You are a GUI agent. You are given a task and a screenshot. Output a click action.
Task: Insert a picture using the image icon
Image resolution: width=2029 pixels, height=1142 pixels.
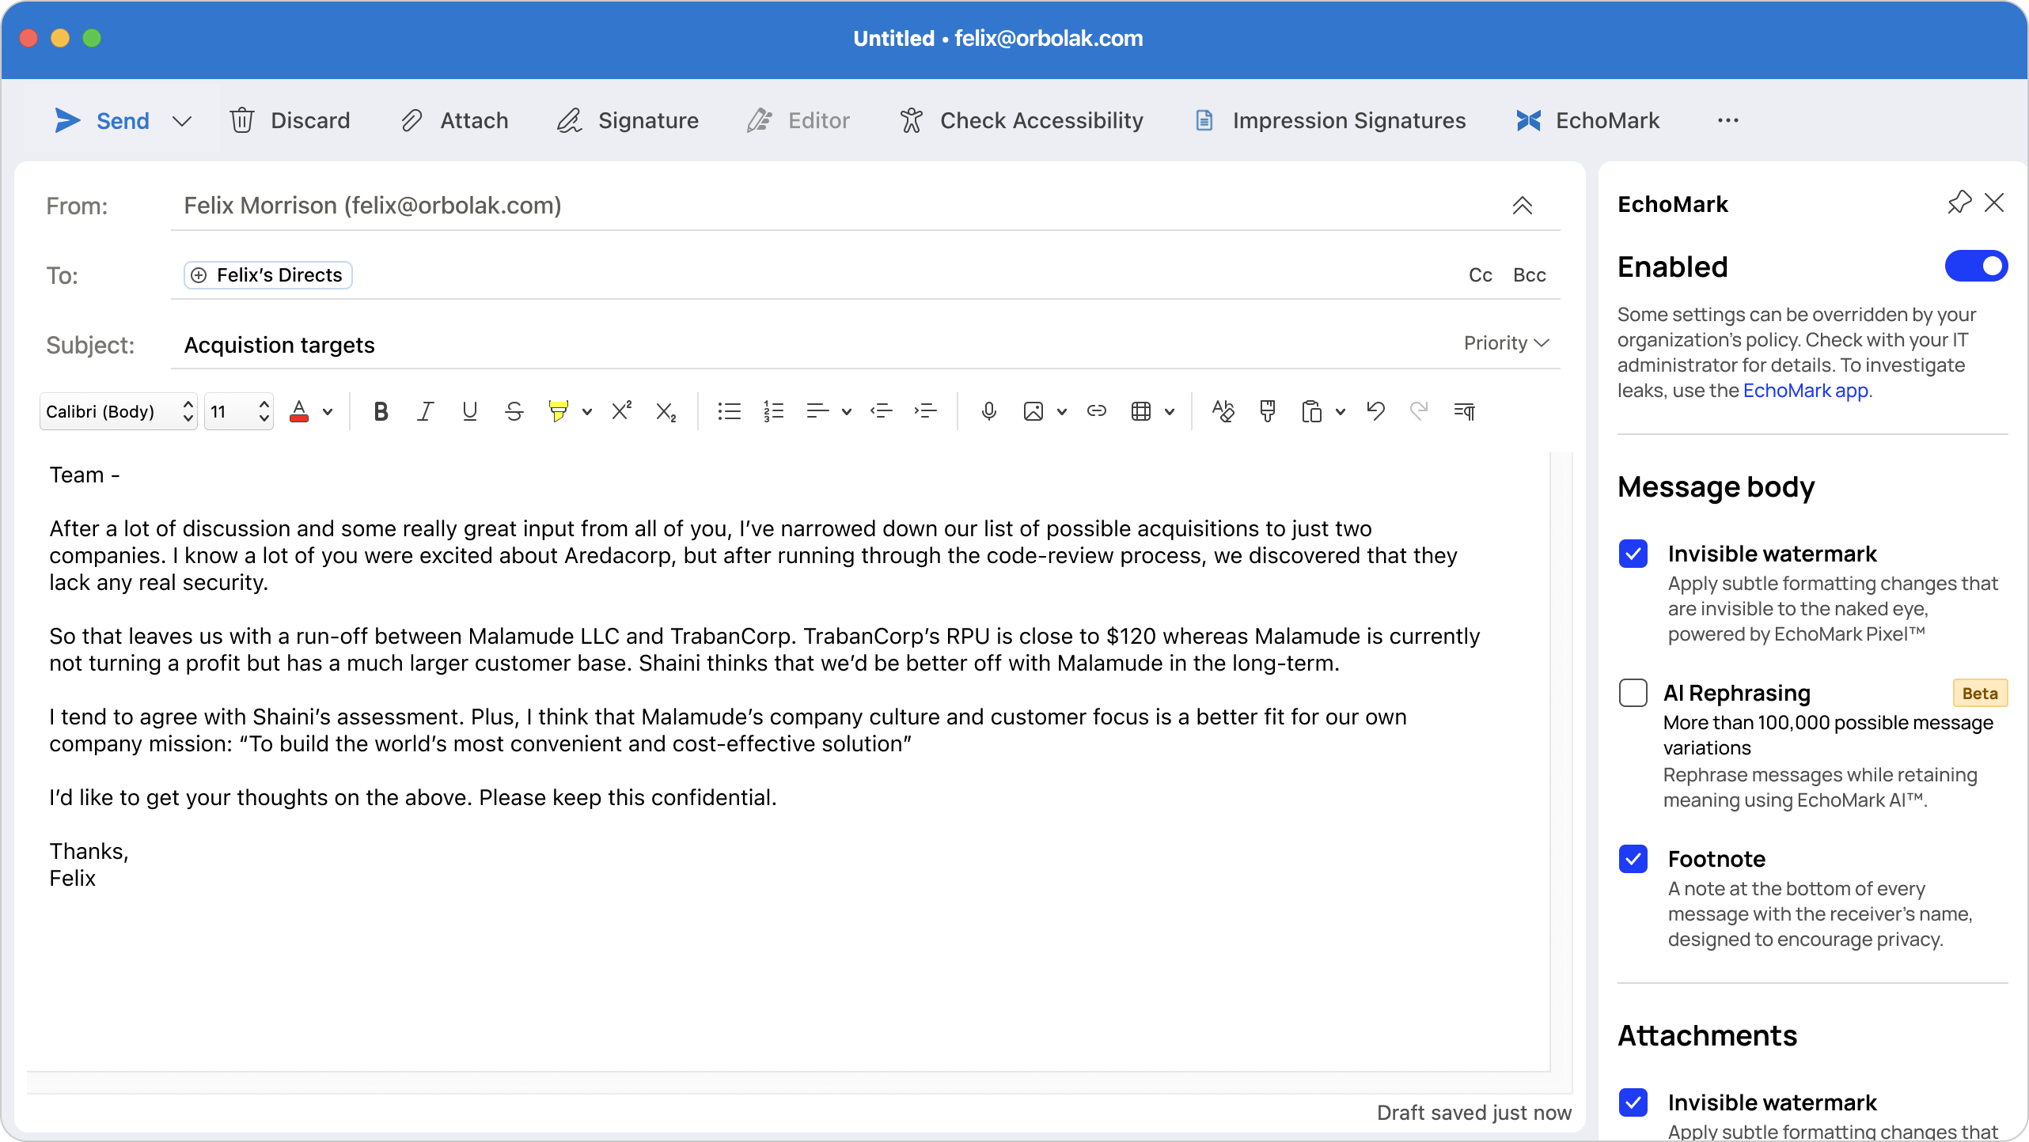pos(1033,411)
